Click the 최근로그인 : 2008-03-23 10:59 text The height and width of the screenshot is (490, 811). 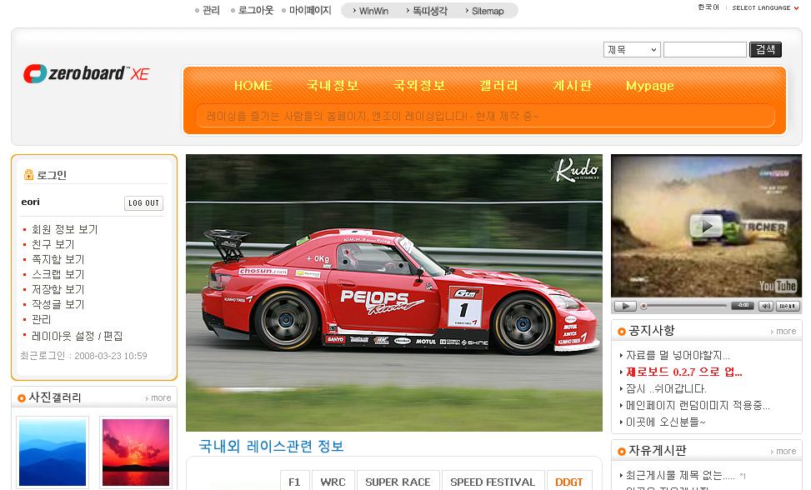[84, 356]
